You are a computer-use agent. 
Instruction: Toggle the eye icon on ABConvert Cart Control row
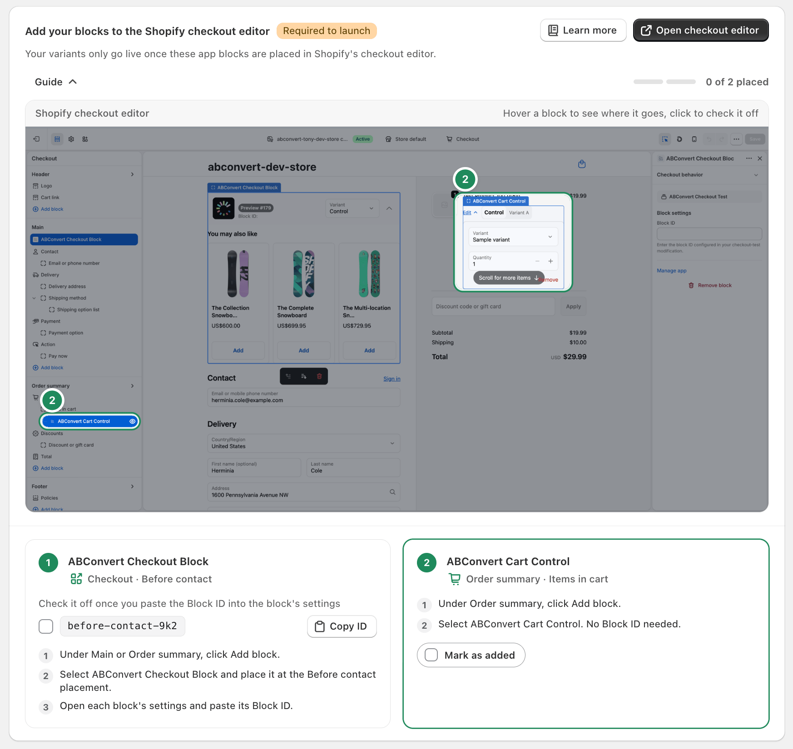132,421
